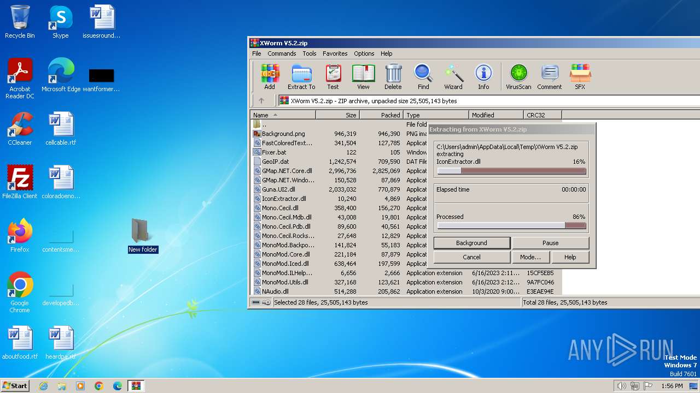Click the SFX toolbar icon
This screenshot has width=700, height=393.
tap(580, 77)
